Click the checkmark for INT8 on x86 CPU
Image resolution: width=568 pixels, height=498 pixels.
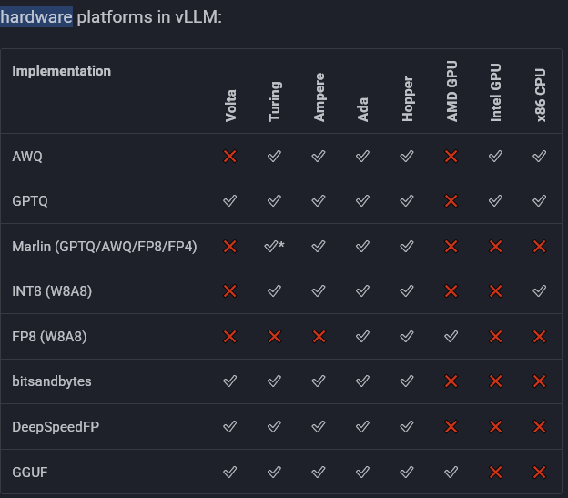coord(539,291)
